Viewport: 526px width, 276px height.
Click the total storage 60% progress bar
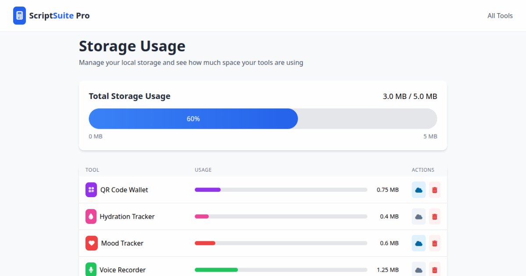(263, 119)
